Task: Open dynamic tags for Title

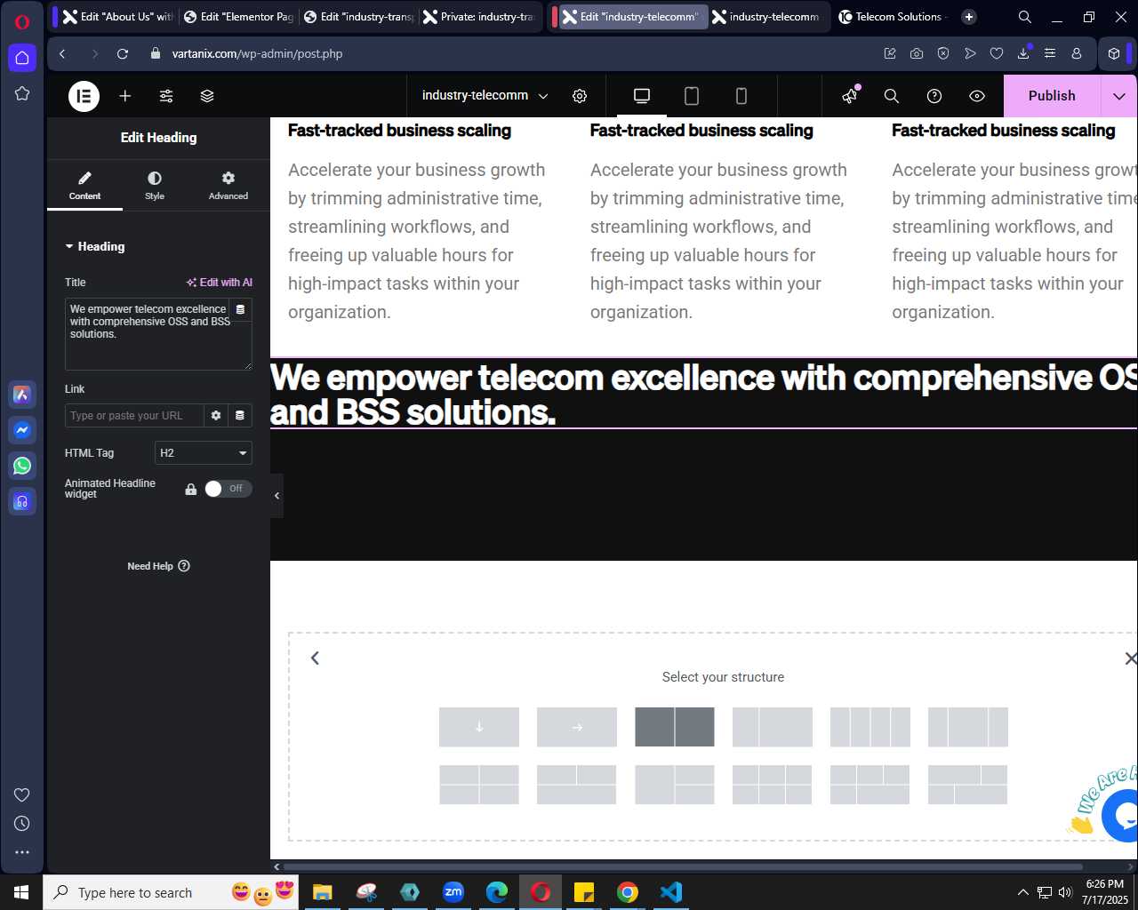Action: (x=240, y=309)
